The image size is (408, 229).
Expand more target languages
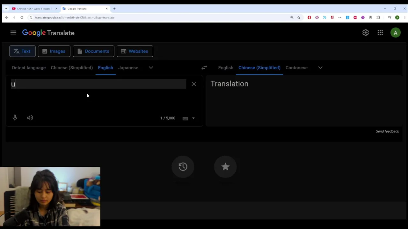tap(320, 67)
